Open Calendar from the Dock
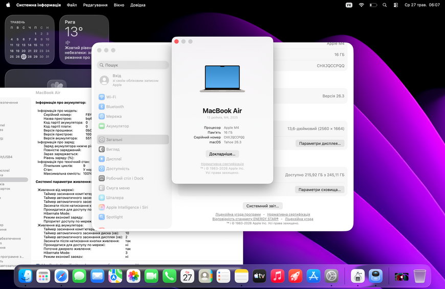This screenshot has height=289, width=445. coord(187,276)
